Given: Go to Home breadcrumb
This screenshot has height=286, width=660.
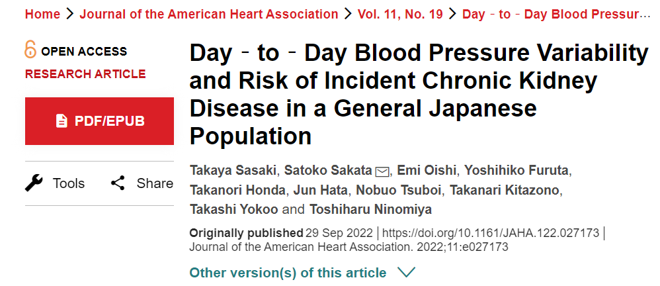Looking at the screenshot, I should pos(42,15).
